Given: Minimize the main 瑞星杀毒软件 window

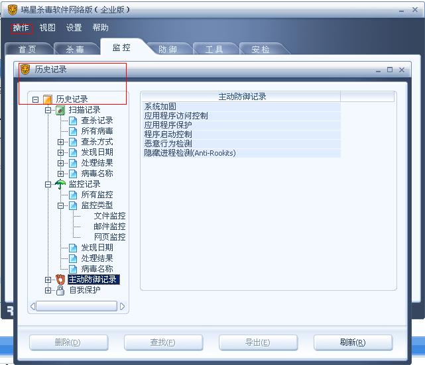Looking at the screenshot, I should (x=402, y=11).
